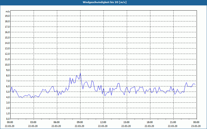Viewport: 207px width, 129px height.
Task: Click the '6,0' y-axis tick label
Action: 8,86
